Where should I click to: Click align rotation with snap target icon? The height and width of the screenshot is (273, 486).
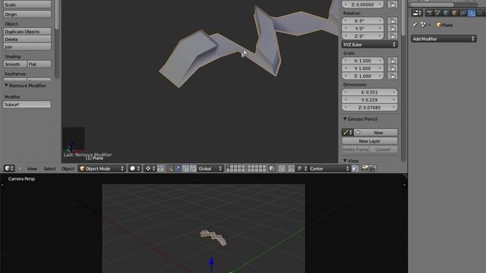click(355, 168)
